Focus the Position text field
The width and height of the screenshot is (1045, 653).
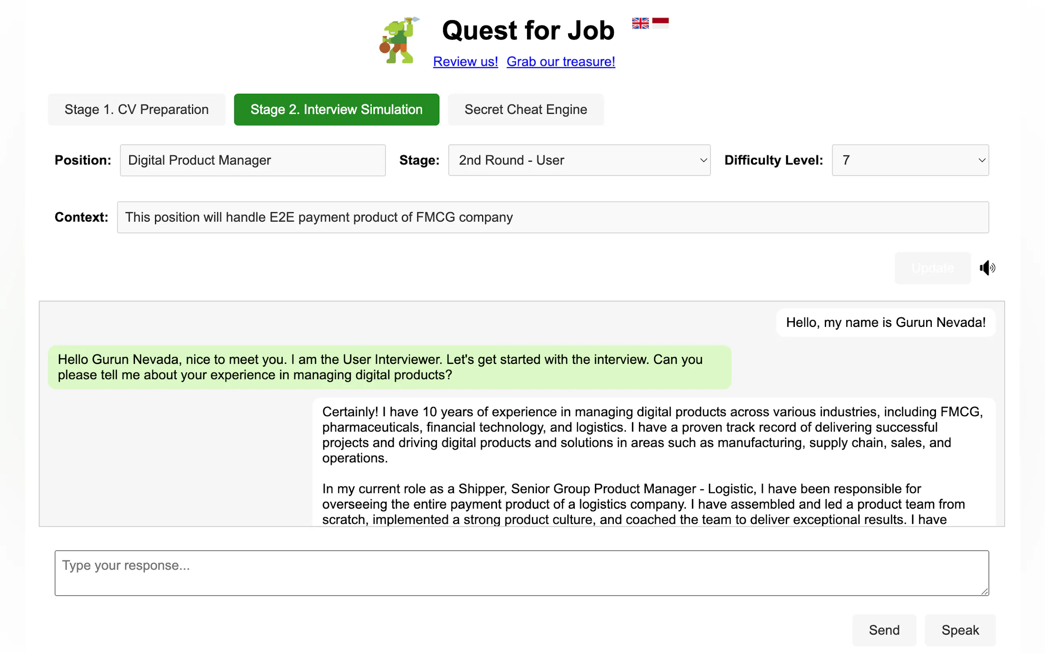[x=252, y=160]
